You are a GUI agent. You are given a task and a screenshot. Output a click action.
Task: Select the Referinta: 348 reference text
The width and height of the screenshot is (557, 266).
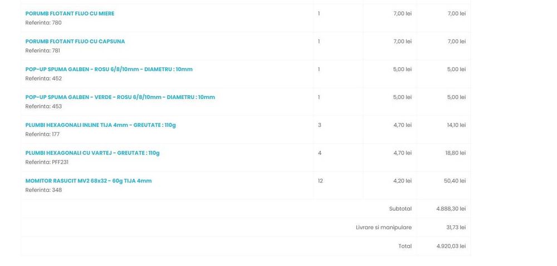point(43,190)
